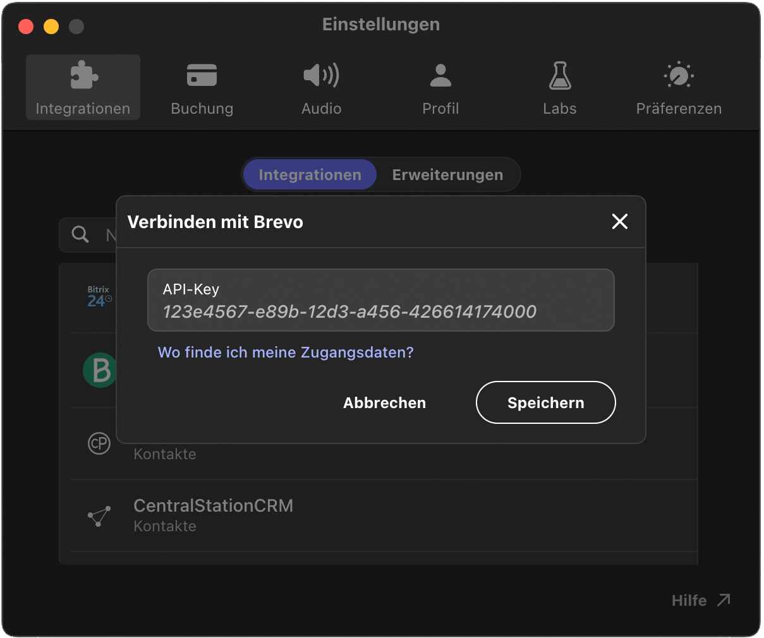Cancel with the Abbrechen button
Screen dimensions: 764x638
tap(384, 403)
